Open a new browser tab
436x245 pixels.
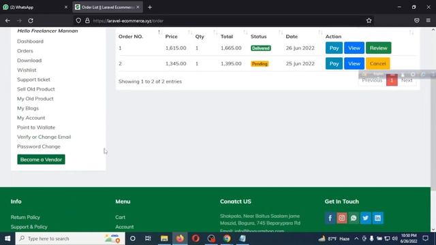150,7
